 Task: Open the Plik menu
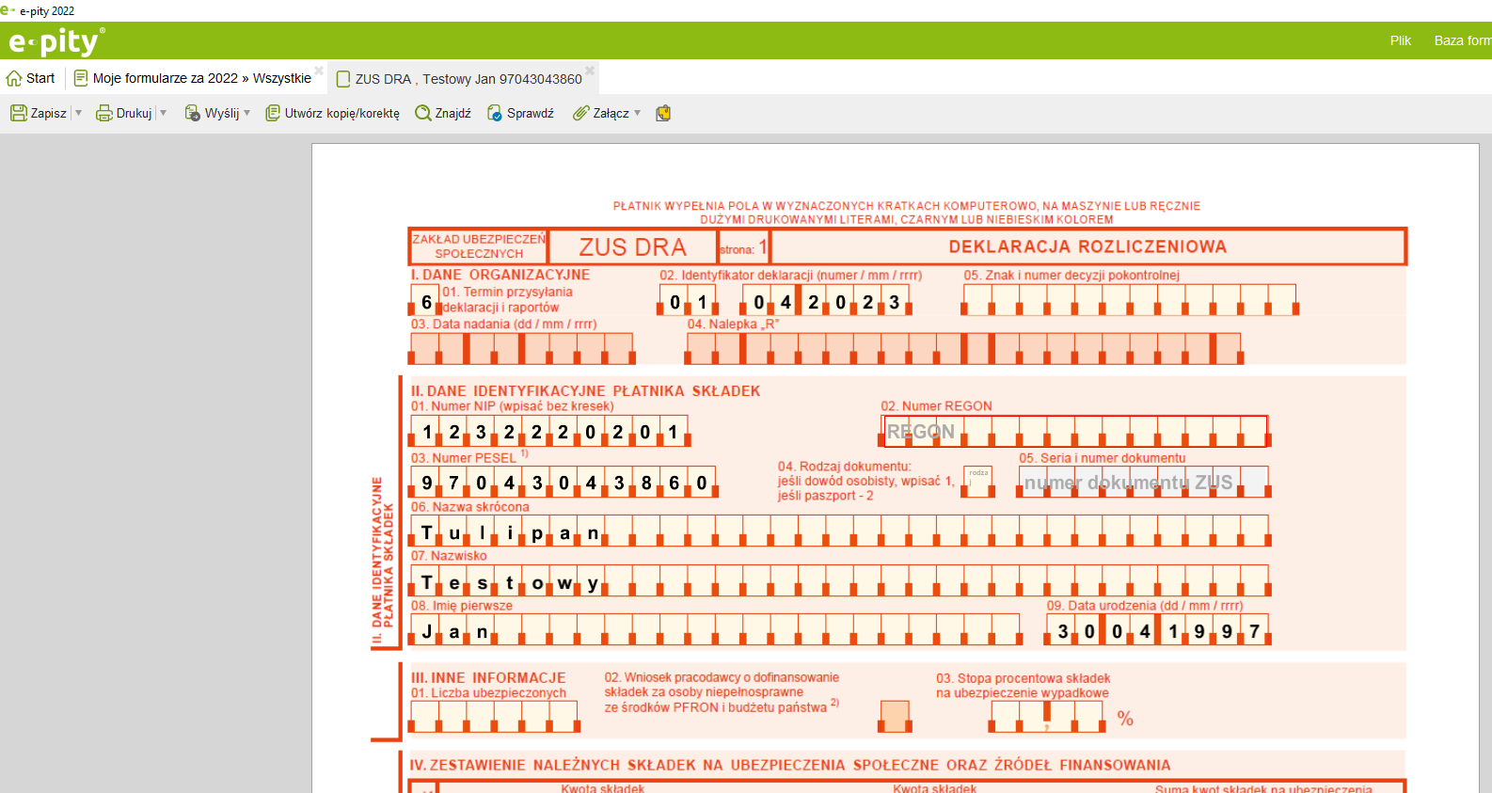tap(1400, 40)
